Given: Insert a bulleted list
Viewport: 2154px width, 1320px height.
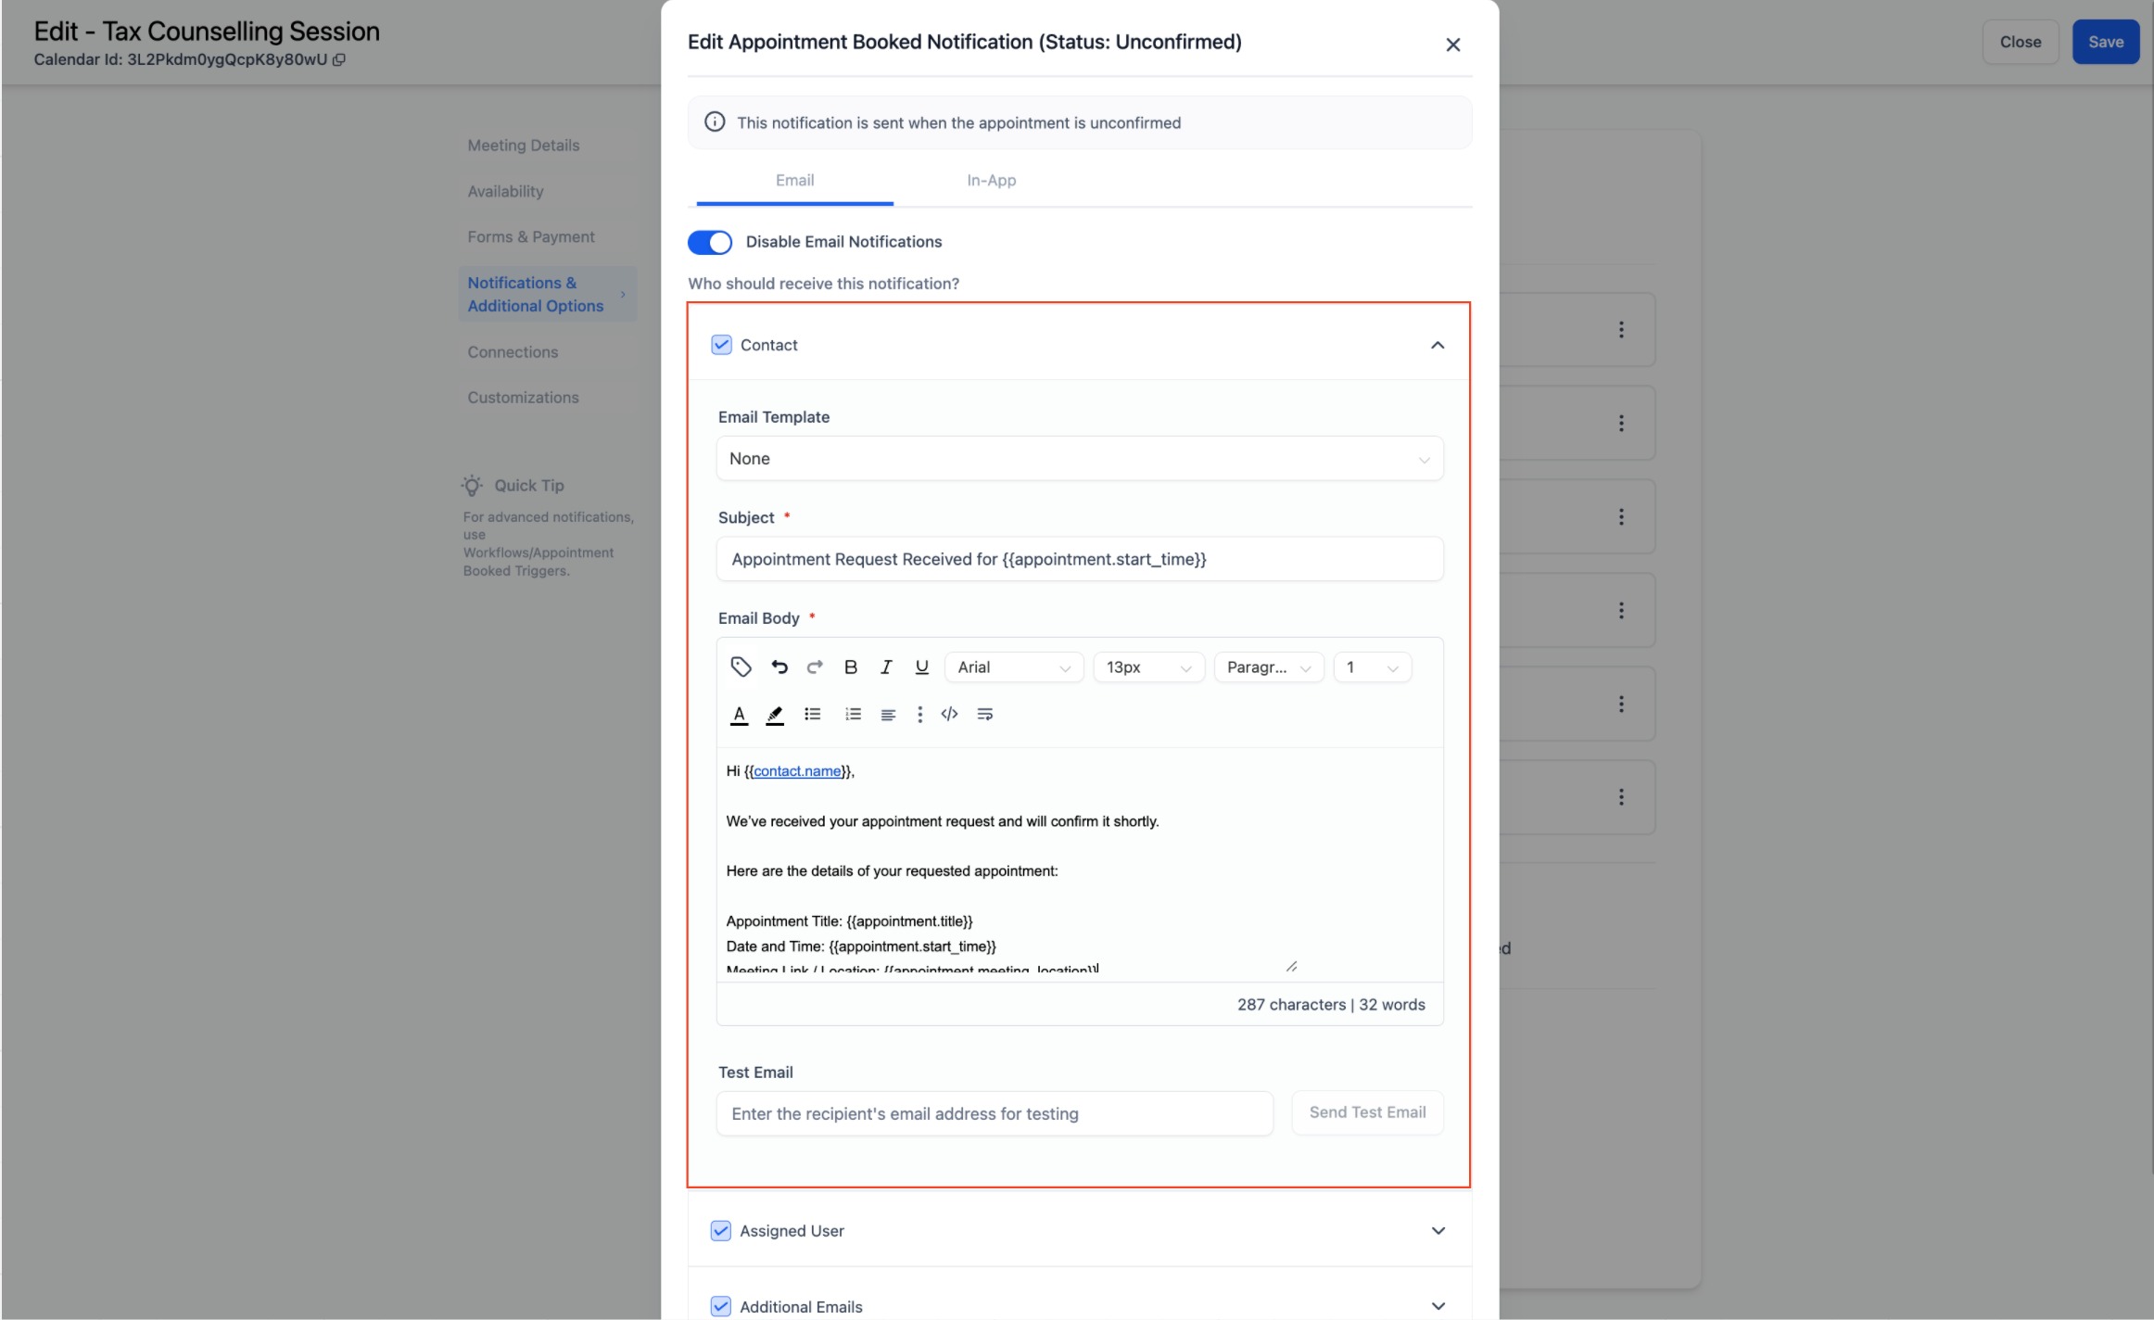Looking at the screenshot, I should tap(812, 714).
